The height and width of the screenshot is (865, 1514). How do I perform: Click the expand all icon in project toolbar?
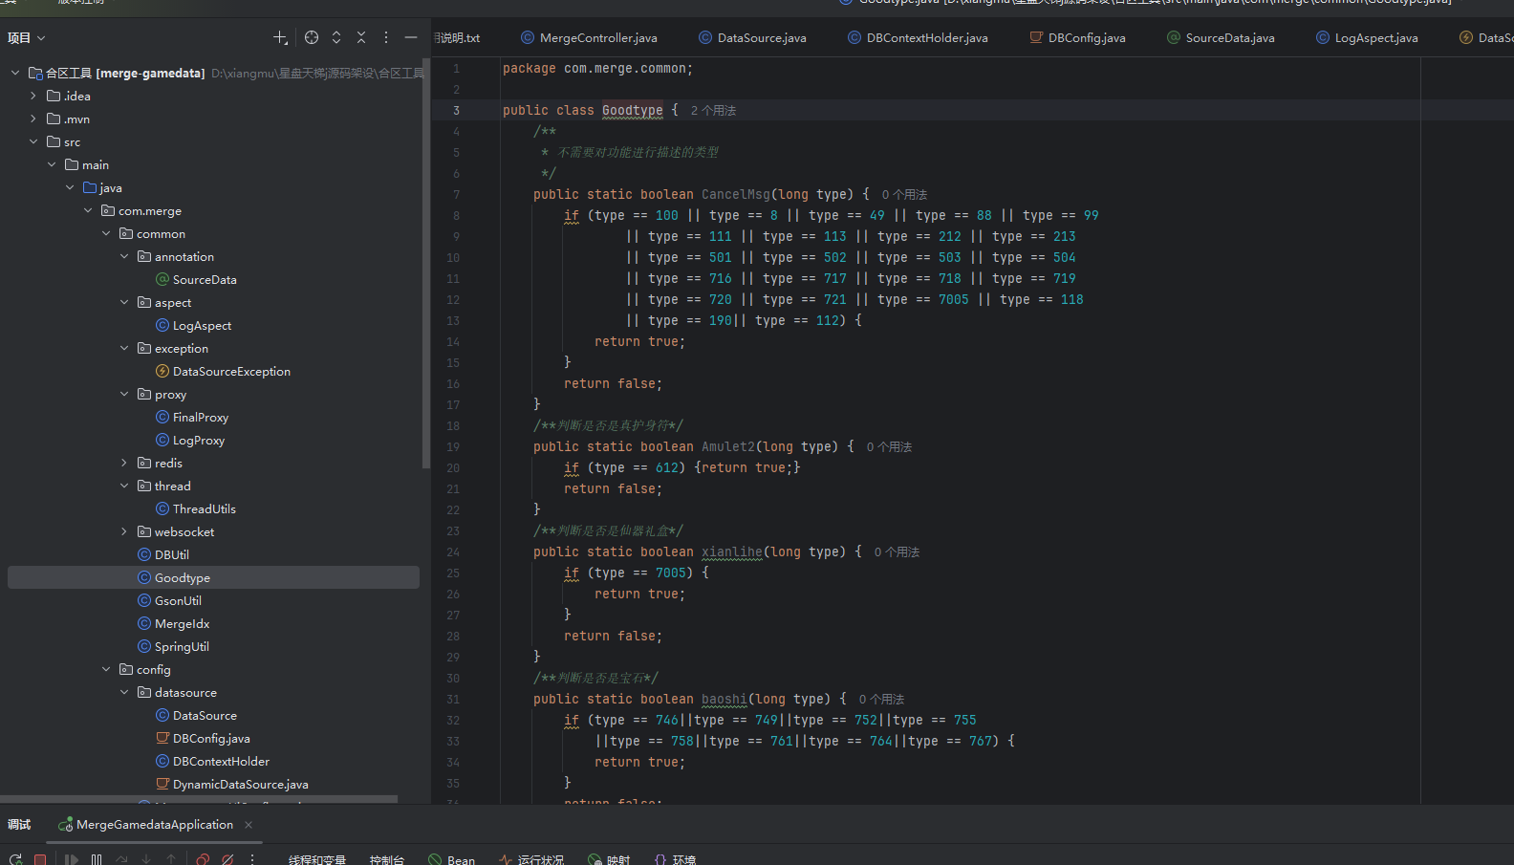[336, 37]
